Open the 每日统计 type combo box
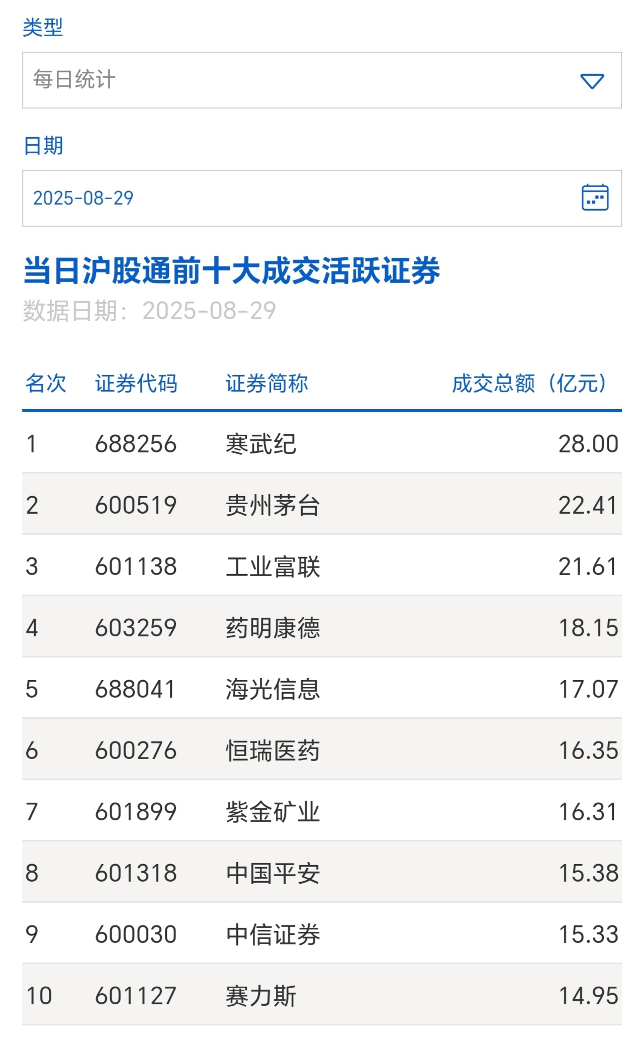This screenshot has height=1037, width=643. coord(322,80)
